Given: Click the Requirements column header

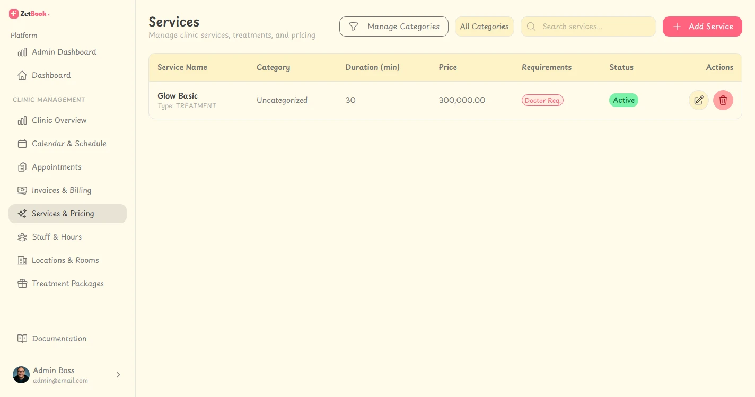Looking at the screenshot, I should tap(547, 67).
